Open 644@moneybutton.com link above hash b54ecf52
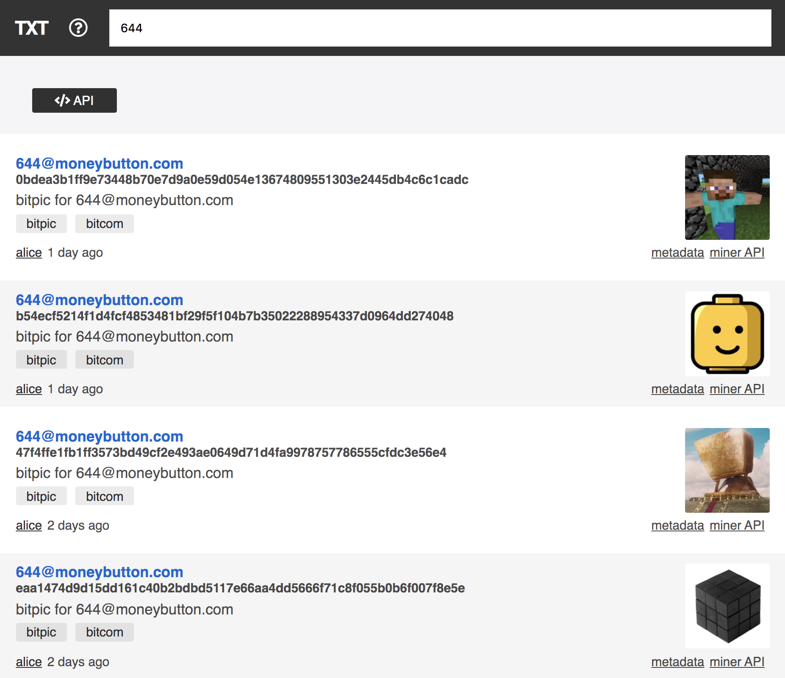Viewport: 785px width, 678px height. click(100, 300)
